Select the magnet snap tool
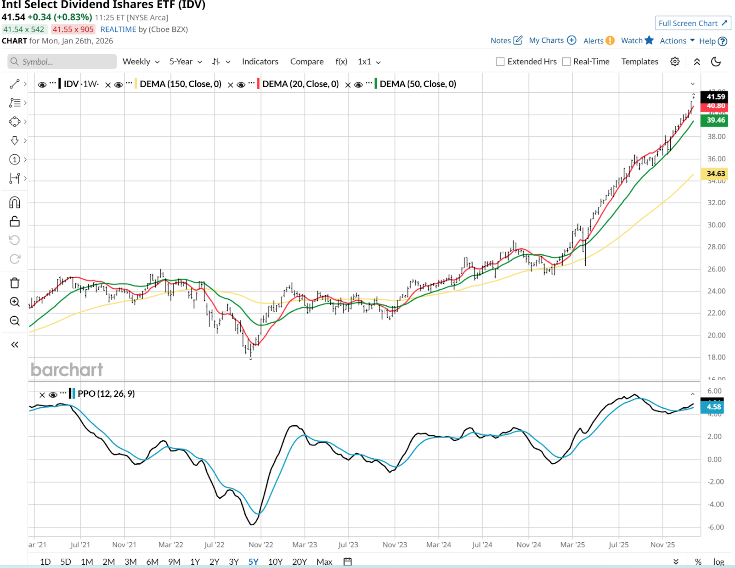Image resolution: width=735 pixels, height=568 pixels. 15,202
